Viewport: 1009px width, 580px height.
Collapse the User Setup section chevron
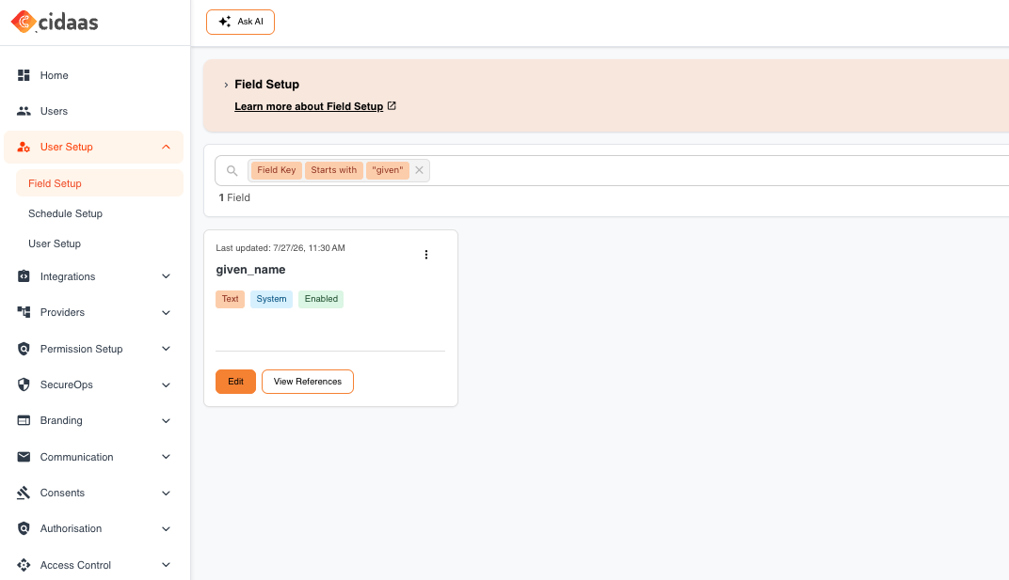[x=166, y=148]
